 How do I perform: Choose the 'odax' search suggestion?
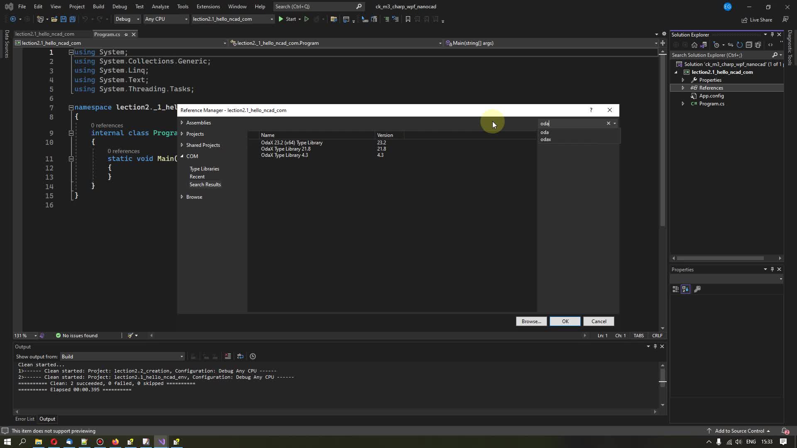pyautogui.click(x=545, y=139)
